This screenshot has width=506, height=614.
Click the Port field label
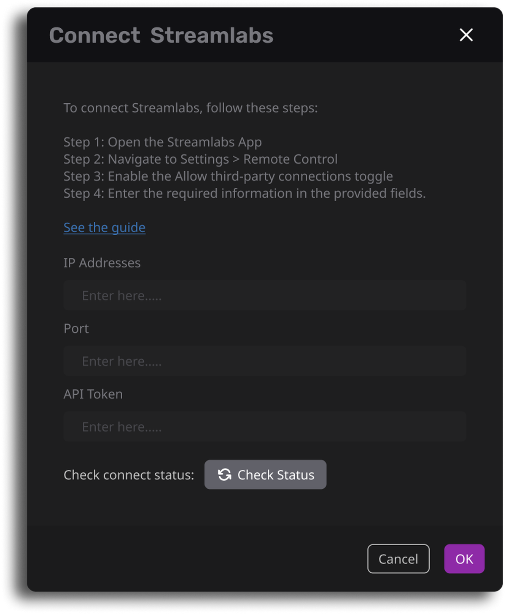[76, 329]
